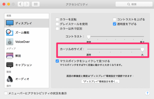Enable コントラストを上げる checkbox
Viewport: 154px width, 99px height.
[114, 19]
